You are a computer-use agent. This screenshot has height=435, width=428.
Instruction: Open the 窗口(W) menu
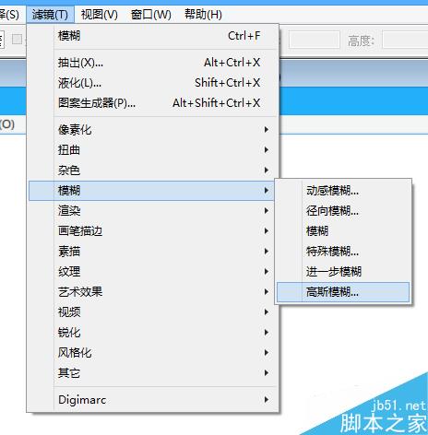(x=150, y=15)
